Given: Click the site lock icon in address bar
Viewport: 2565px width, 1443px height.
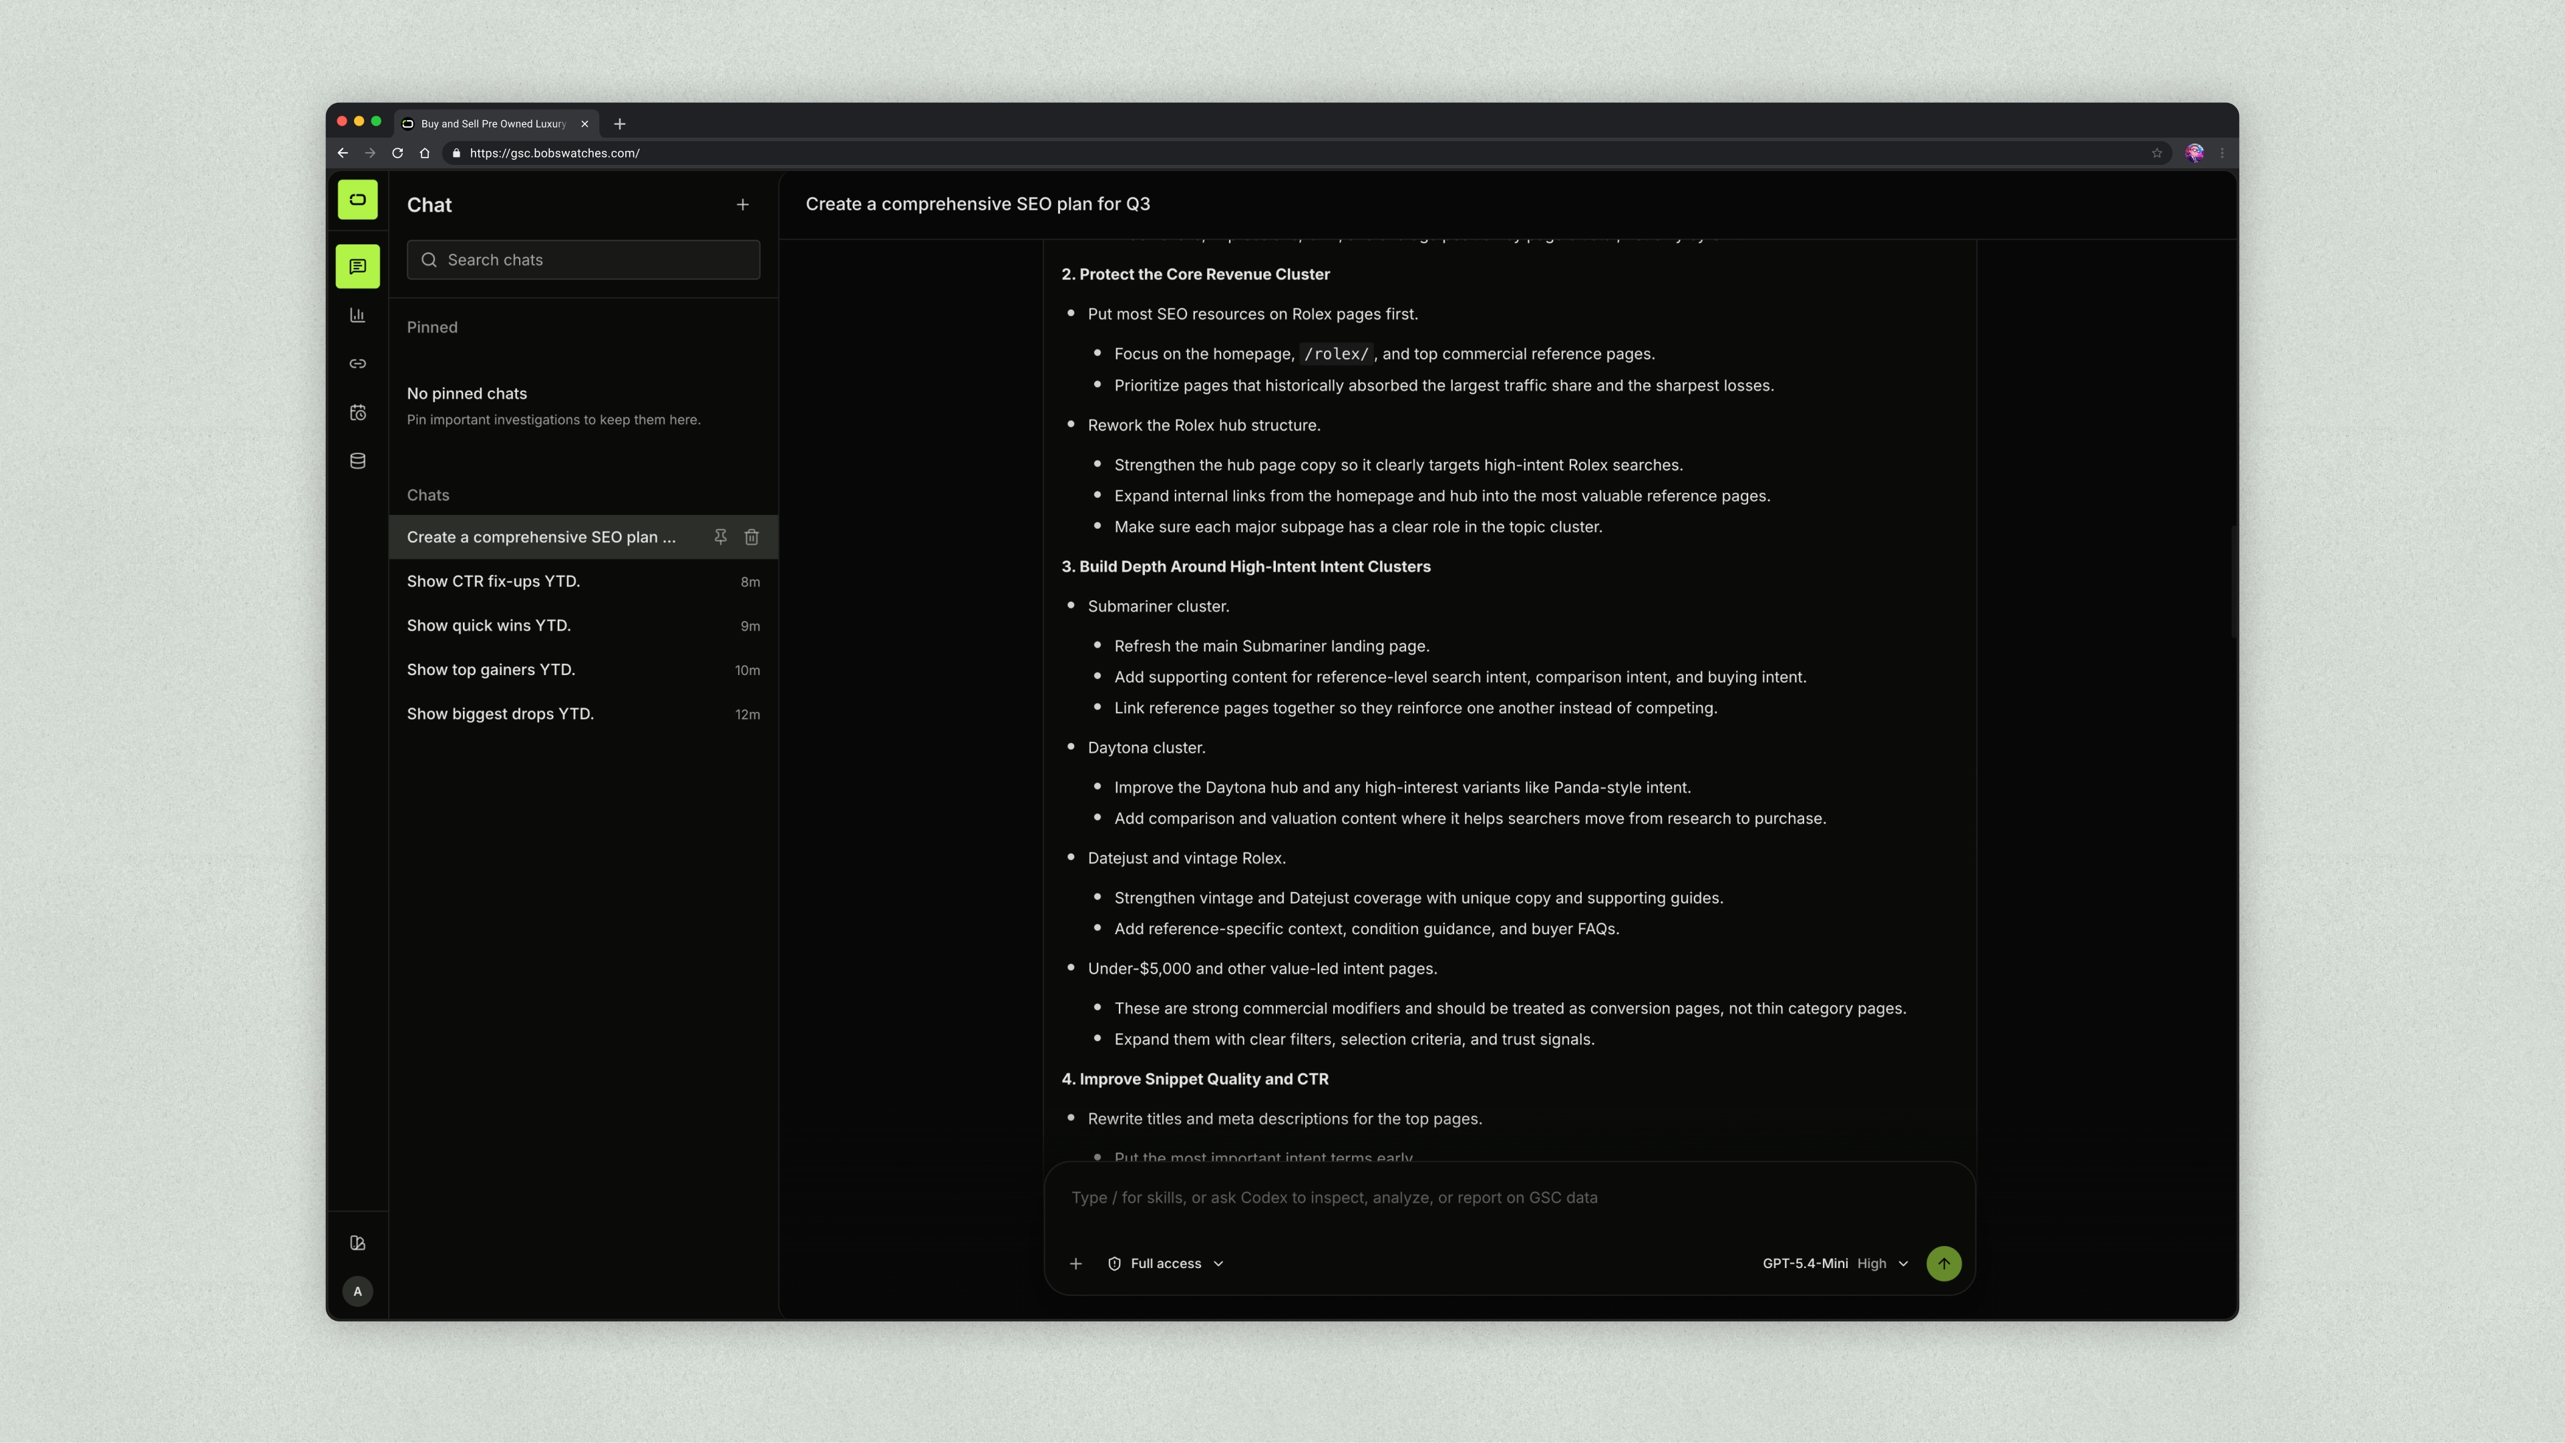Looking at the screenshot, I should point(457,154).
